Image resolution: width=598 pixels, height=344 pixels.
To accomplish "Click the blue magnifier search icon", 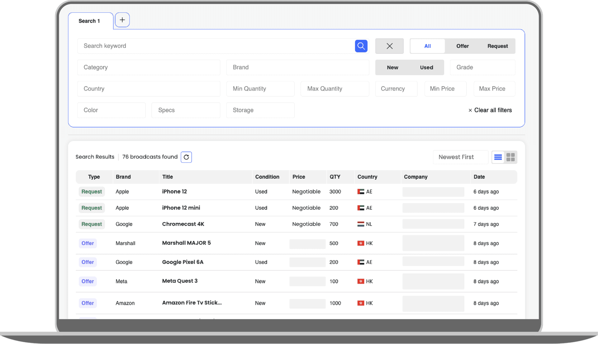I will [361, 46].
